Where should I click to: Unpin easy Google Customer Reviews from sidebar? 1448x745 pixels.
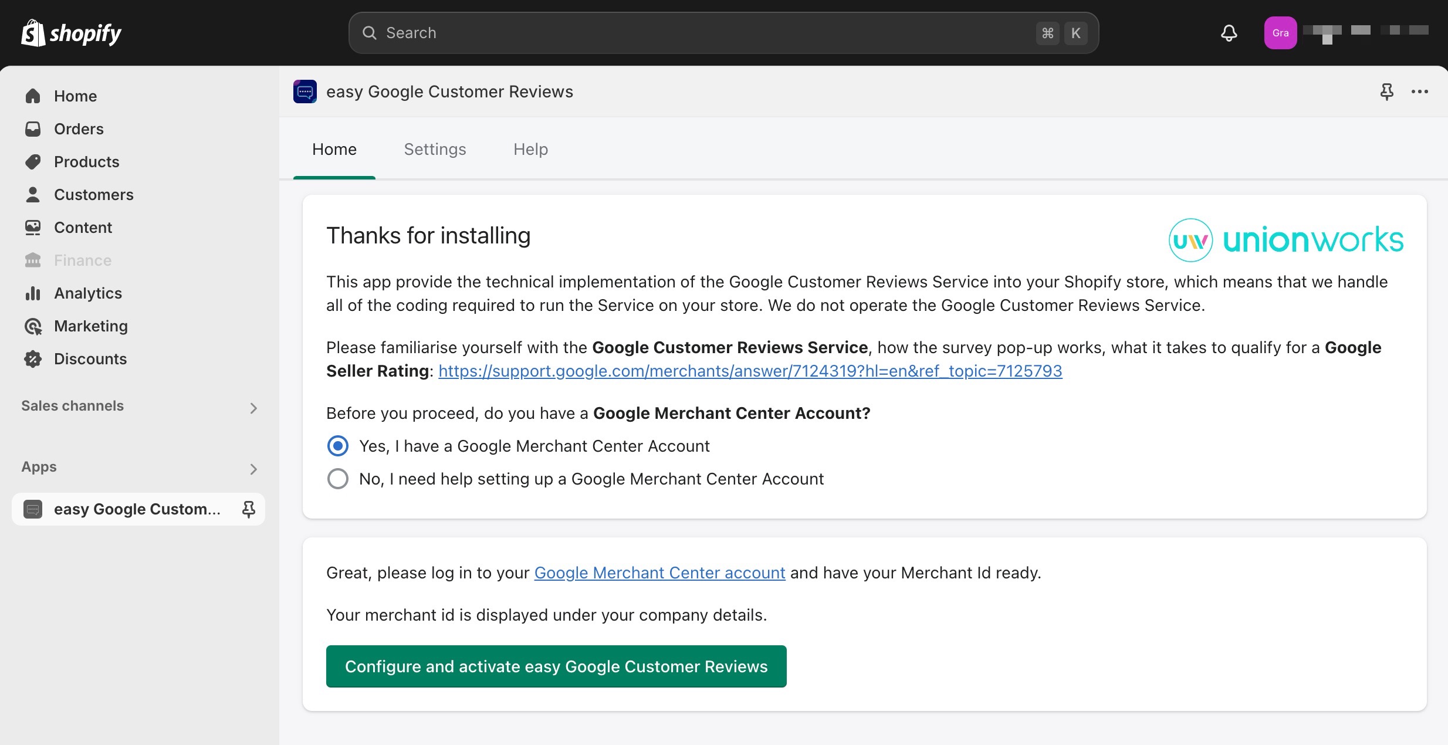[x=249, y=509]
